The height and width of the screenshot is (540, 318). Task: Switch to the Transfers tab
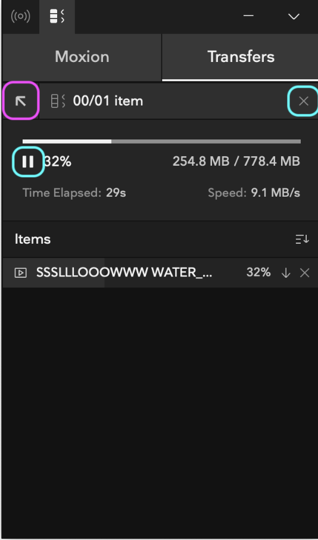pos(241,57)
